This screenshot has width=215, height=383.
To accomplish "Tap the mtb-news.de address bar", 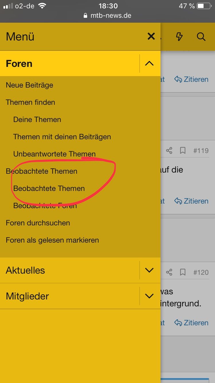I will coord(107,16).
